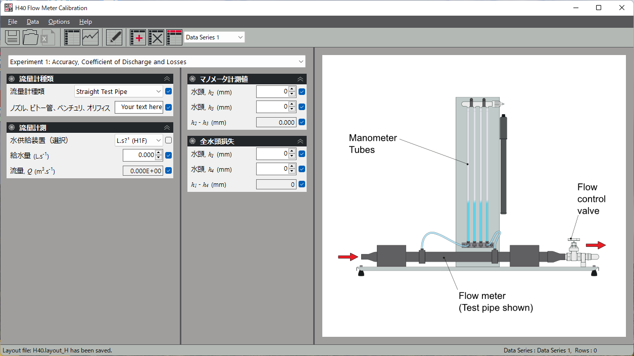The width and height of the screenshot is (634, 356).
Task: Open the Data Series 1 dropdown
Action: tap(215, 37)
